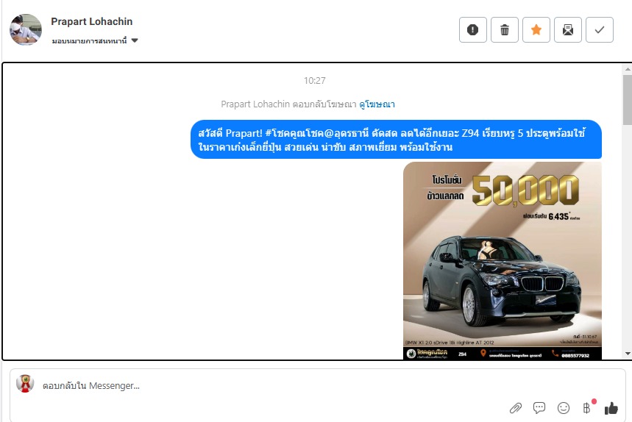Mark conversation as spam icon

473,30
